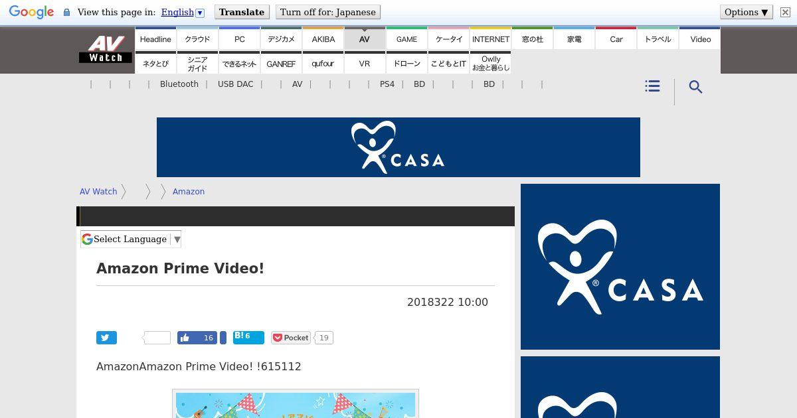The image size is (797, 418).
Task: Click the CASA banner ad at top
Action: tap(398, 147)
